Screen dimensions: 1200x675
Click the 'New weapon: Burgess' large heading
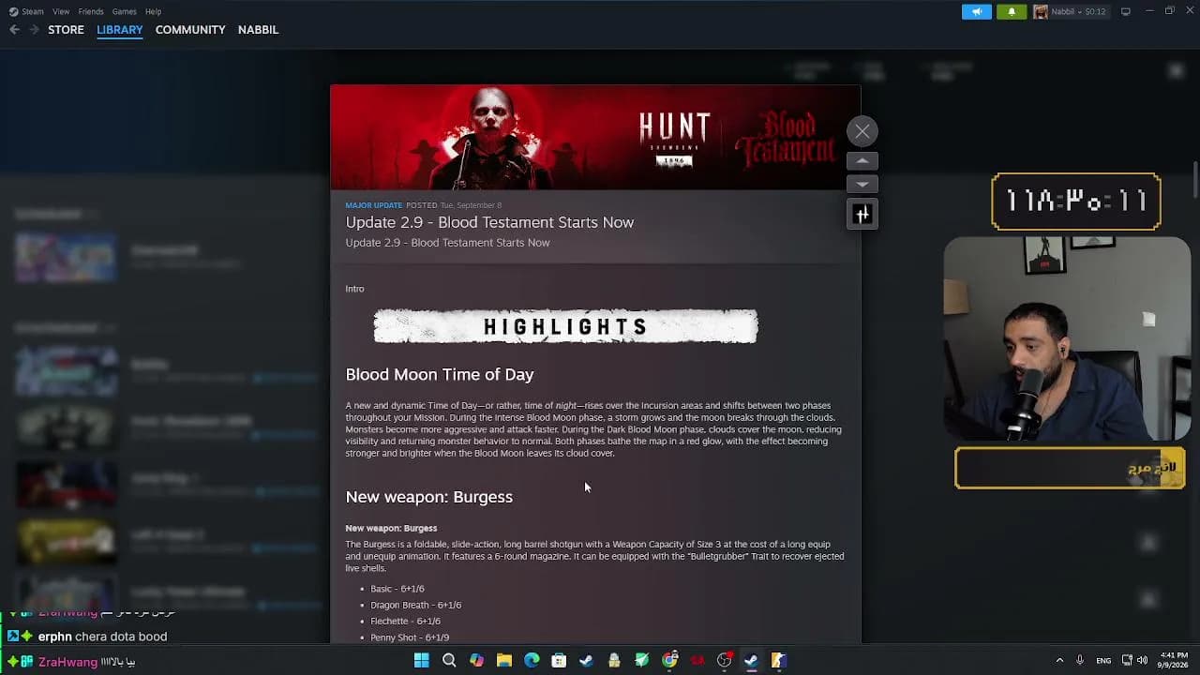click(429, 497)
